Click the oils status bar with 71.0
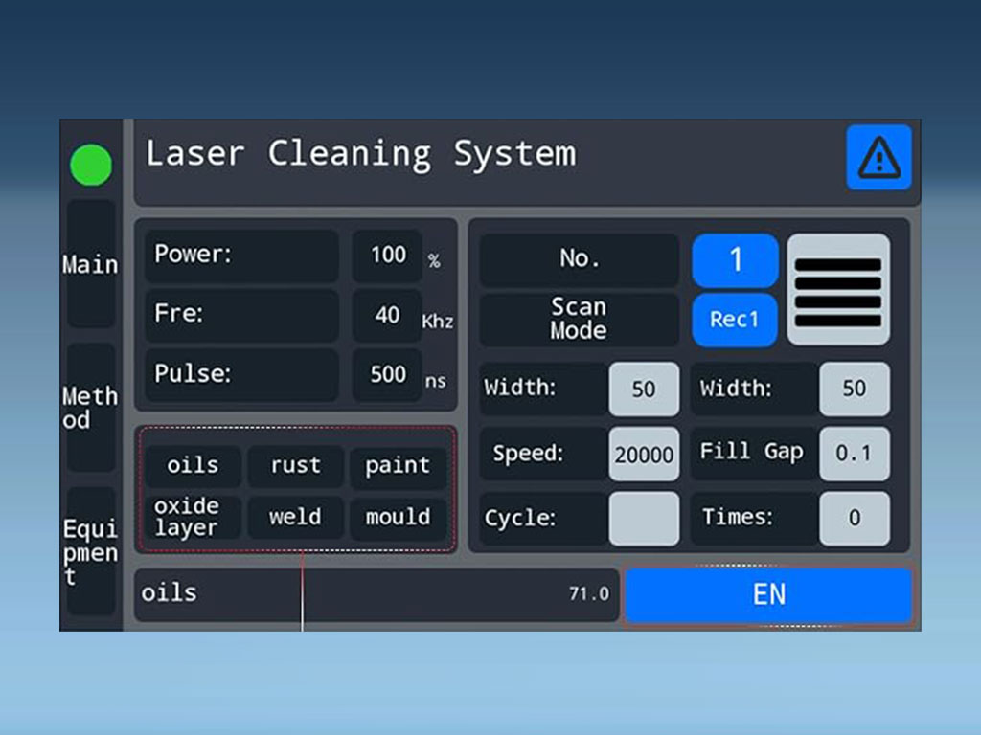Viewport: 981px width, 735px height. point(376,593)
